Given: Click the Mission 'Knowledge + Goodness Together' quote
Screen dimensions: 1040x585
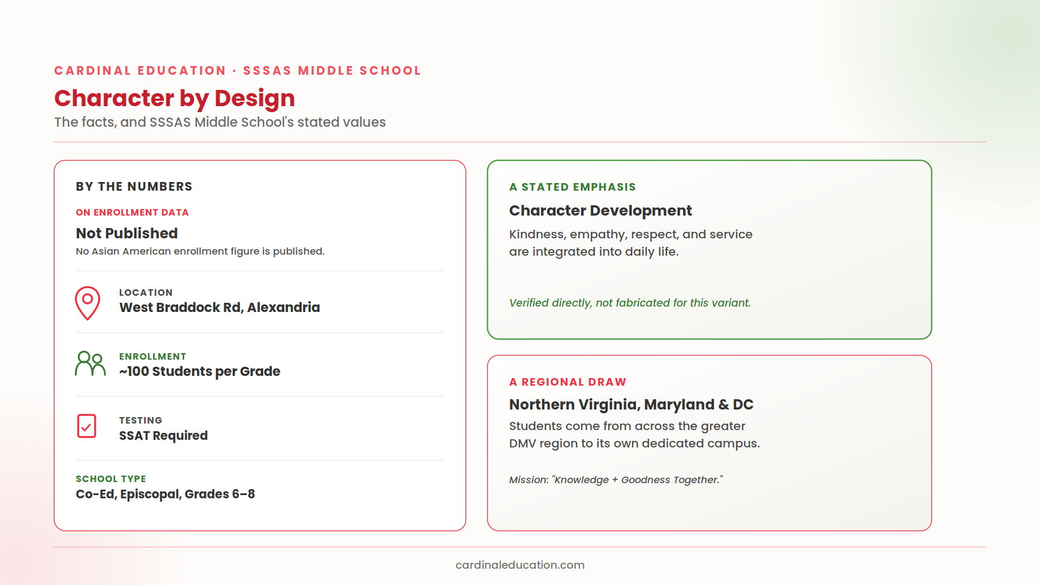Looking at the screenshot, I should click(x=616, y=480).
